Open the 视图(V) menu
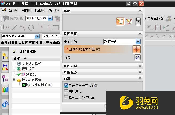The height and width of the screenshot is (115, 175). (x=40, y=10)
